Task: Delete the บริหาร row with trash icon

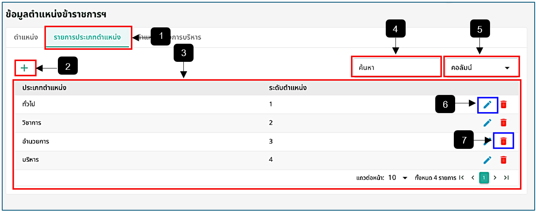Action: pyautogui.click(x=503, y=160)
